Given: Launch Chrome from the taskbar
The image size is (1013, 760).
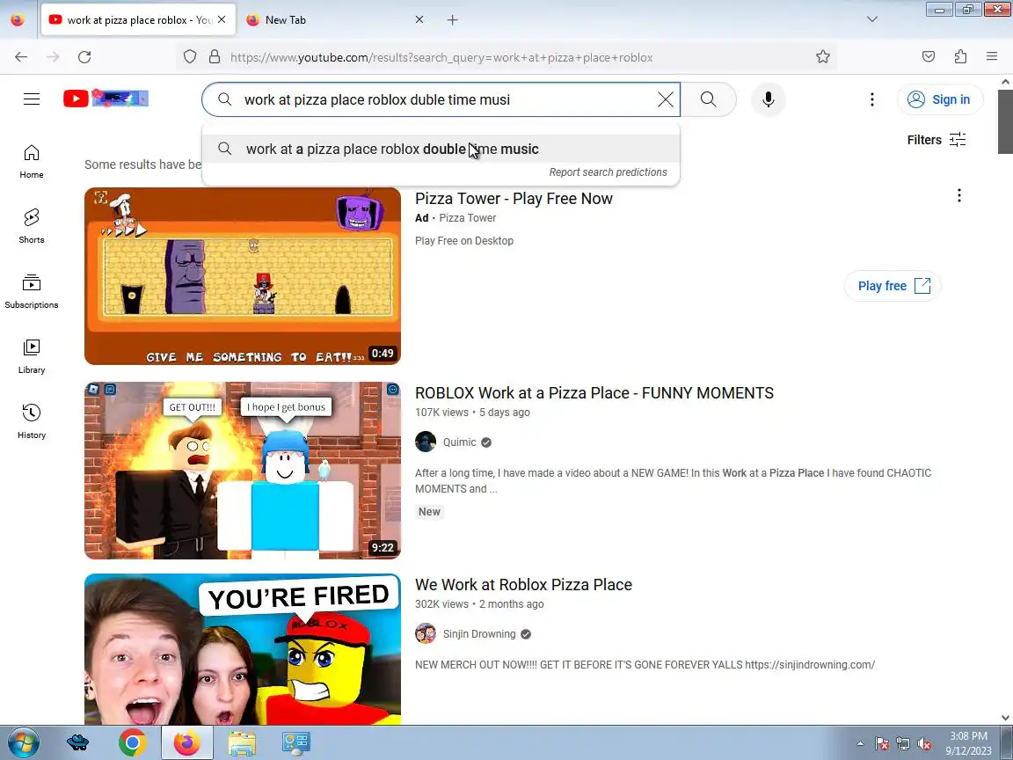Looking at the screenshot, I should pos(133,742).
